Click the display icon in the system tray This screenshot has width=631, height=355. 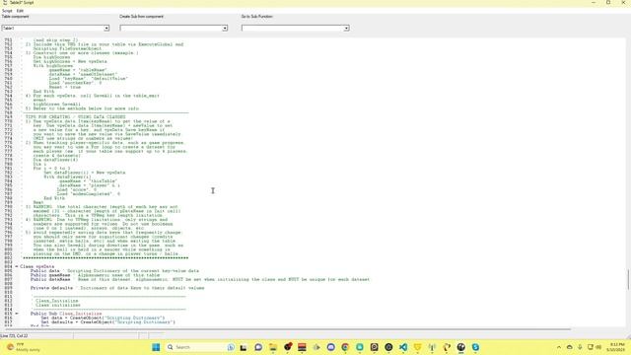[591, 347]
